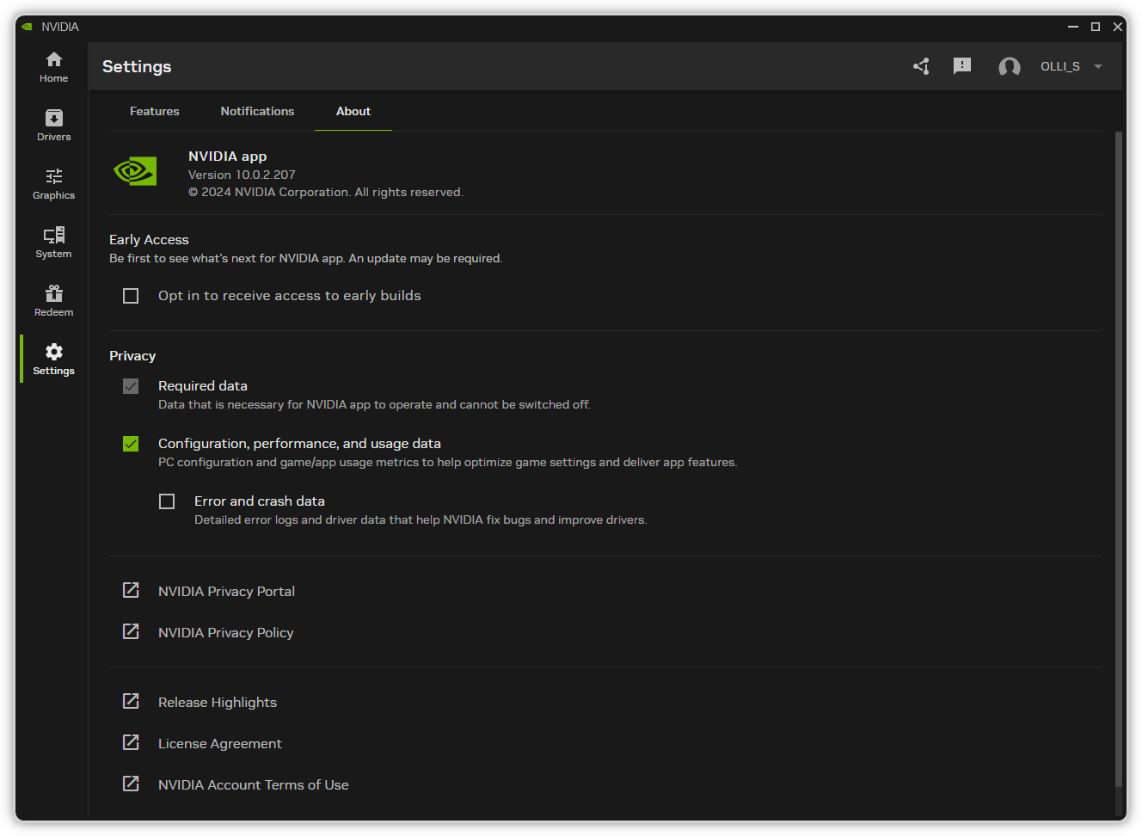The image size is (1142, 836).
Task: Click external-link icon beside Account Terms of Use
Action: coord(131,784)
